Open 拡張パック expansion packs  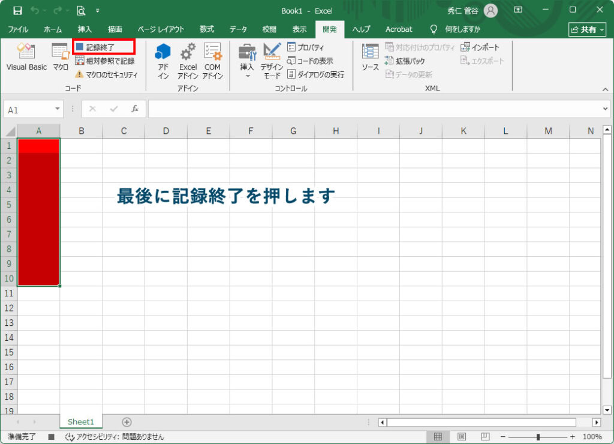(405, 61)
